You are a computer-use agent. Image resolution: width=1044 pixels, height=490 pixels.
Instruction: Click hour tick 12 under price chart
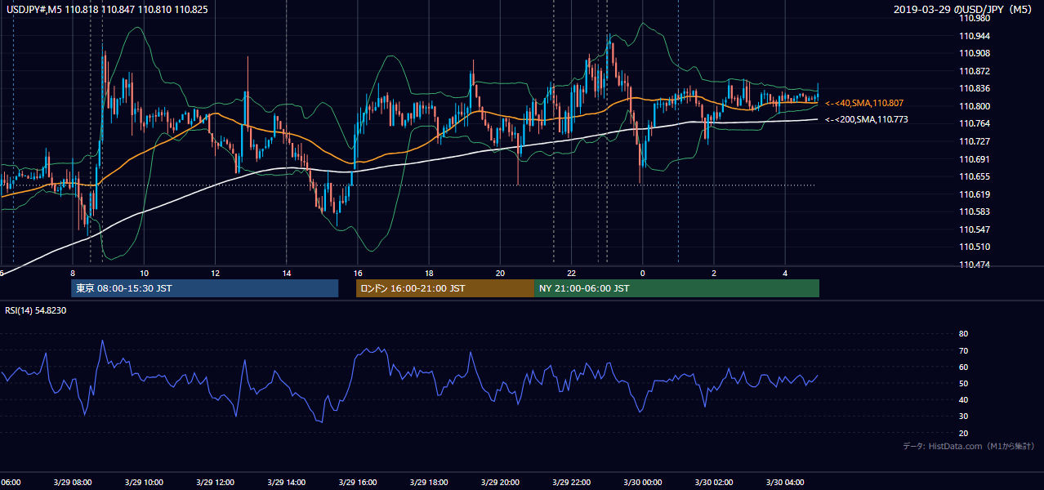[x=215, y=273]
